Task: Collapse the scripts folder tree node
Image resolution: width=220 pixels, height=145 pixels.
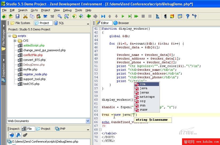Action: point(9,36)
